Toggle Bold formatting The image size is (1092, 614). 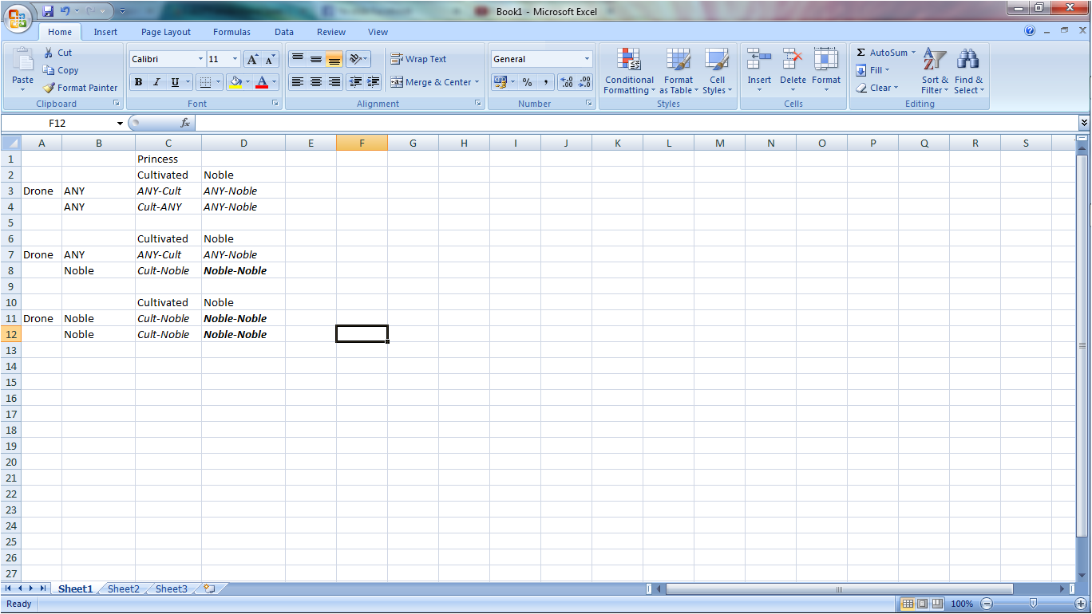138,82
